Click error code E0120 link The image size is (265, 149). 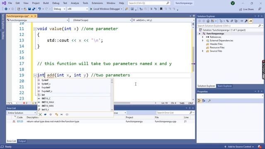(x=20, y=121)
